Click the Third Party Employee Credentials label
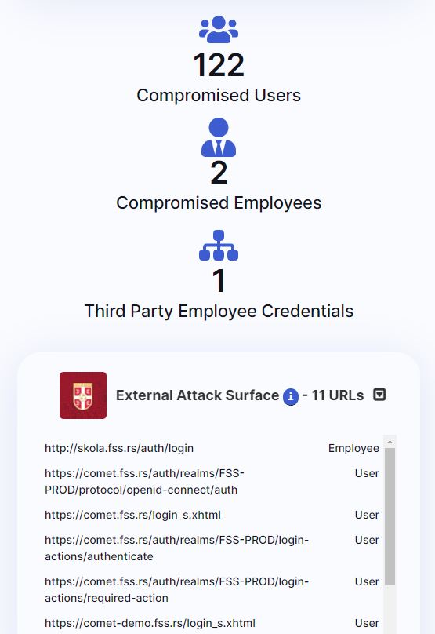This screenshot has height=634, width=435. point(219,312)
